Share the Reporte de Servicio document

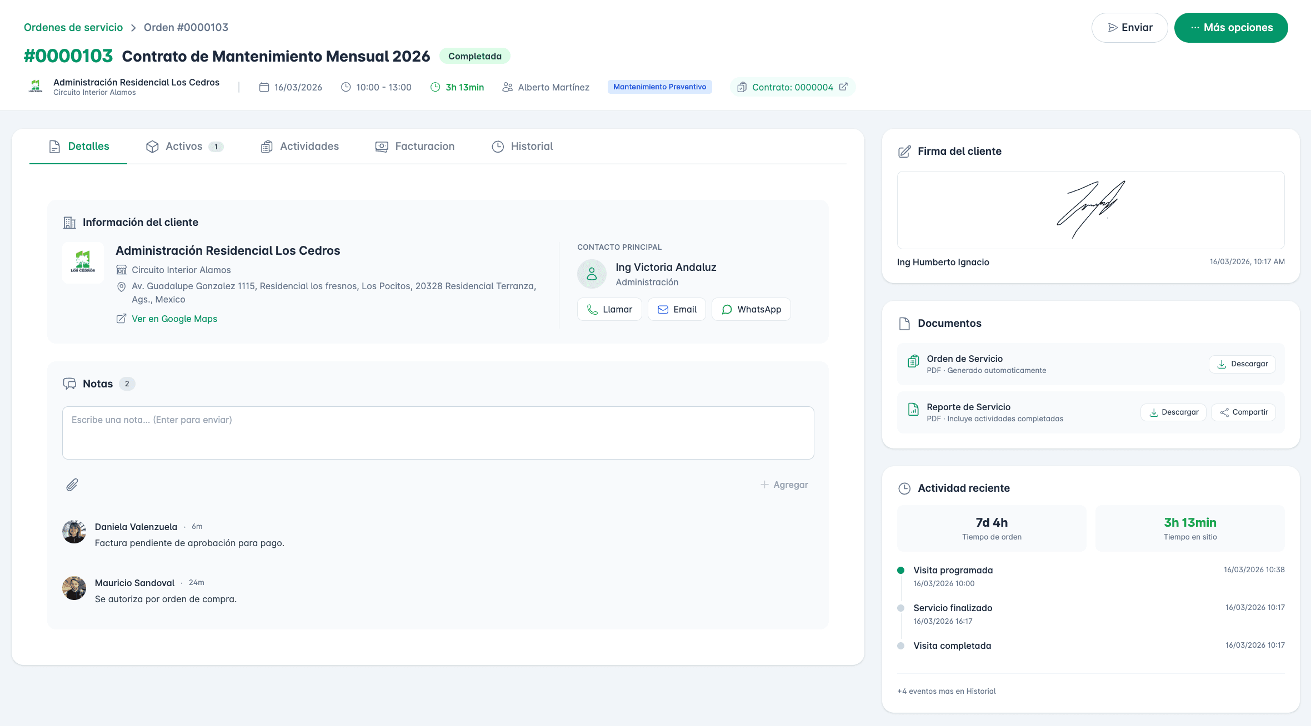pyautogui.click(x=1243, y=412)
